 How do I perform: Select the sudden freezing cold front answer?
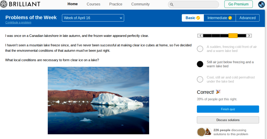coord(200,49)
